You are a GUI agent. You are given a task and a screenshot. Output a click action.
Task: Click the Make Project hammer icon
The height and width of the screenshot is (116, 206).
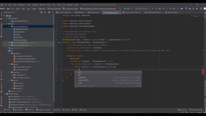[120, 9]
